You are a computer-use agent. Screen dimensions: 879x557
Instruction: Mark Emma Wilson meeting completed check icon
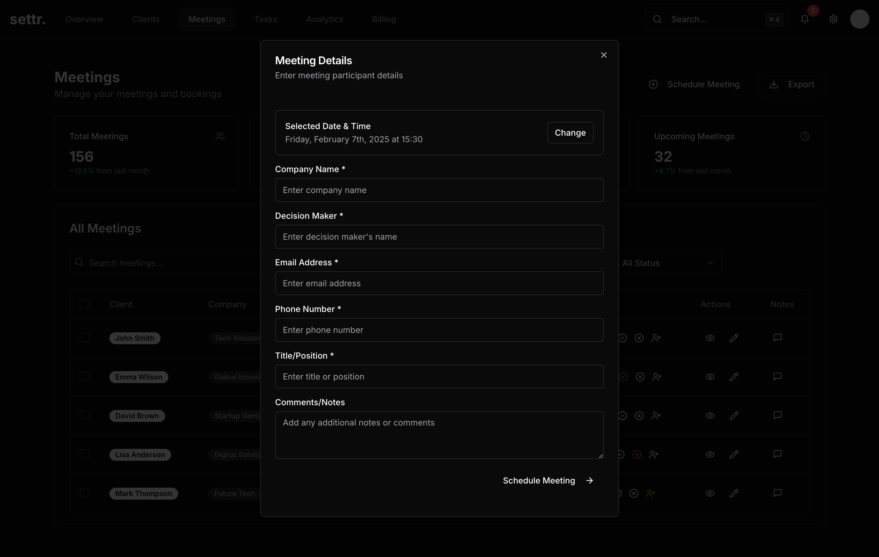coord(623,377)
